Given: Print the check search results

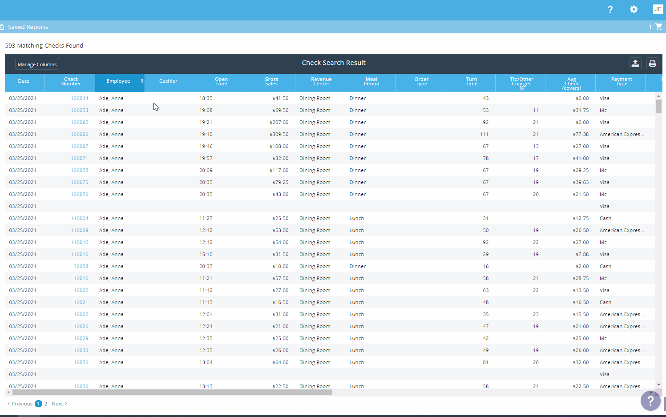Looking at the screenshot, I should click(652, 63).
